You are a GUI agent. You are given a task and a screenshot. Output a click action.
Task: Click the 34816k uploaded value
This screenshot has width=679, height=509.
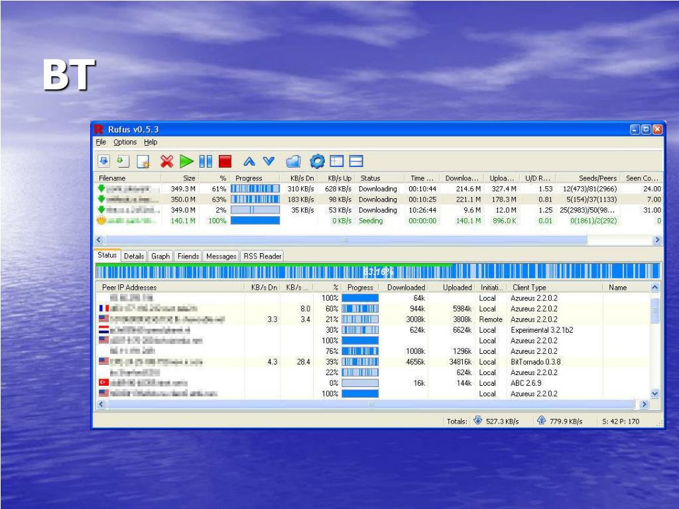(460, 362)
